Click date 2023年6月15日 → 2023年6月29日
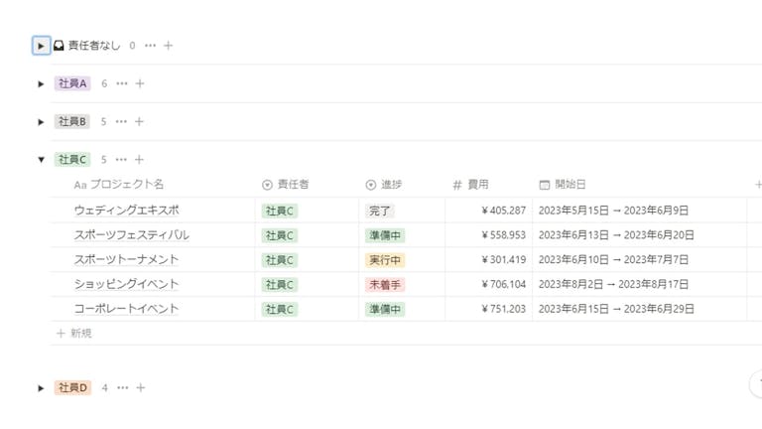 click(x=616, y=309)
